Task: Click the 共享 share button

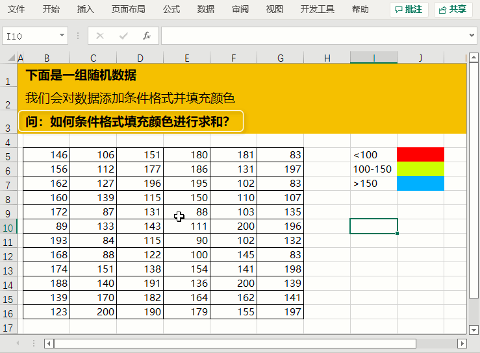Action: (x=453, y=10)
